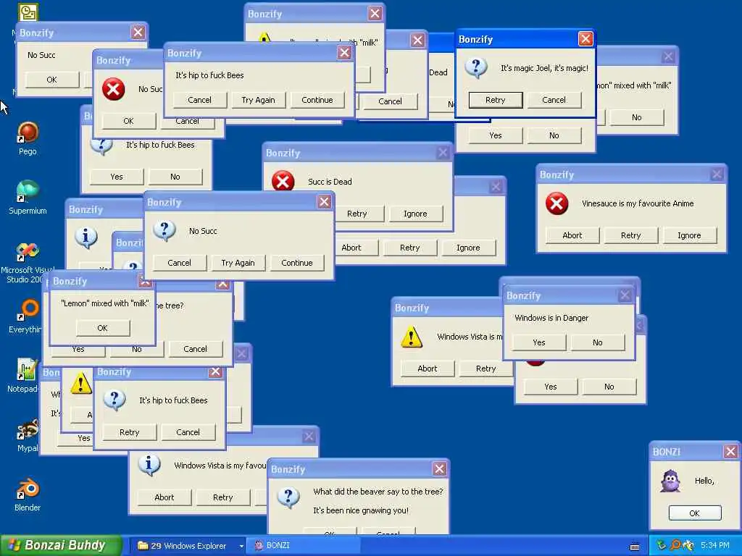The height and width of the screenshot is (556, 742).
Task: Click Continue in No Succ question dialog
Action: point(296,262)
